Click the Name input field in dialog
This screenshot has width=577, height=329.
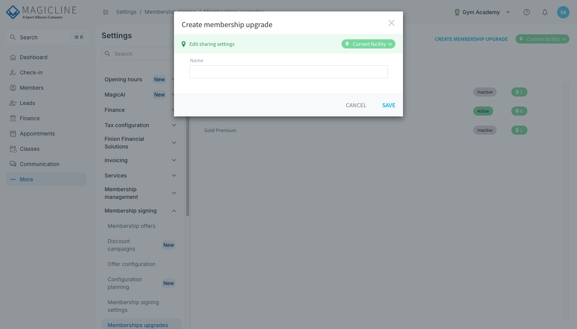tap(288, 72)
